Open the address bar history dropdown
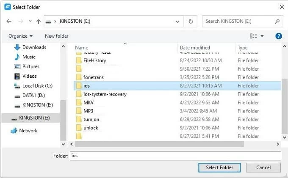The height and width of the screenshot is (178, 288). click(178, 21)
